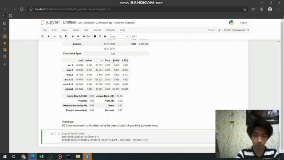
Task: Open the command prompt window in taskbar
Action: pos(69,156)
